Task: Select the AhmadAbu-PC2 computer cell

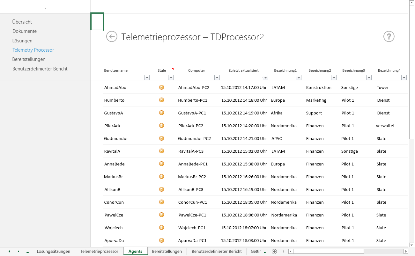Action: click(x=194, y=87)
